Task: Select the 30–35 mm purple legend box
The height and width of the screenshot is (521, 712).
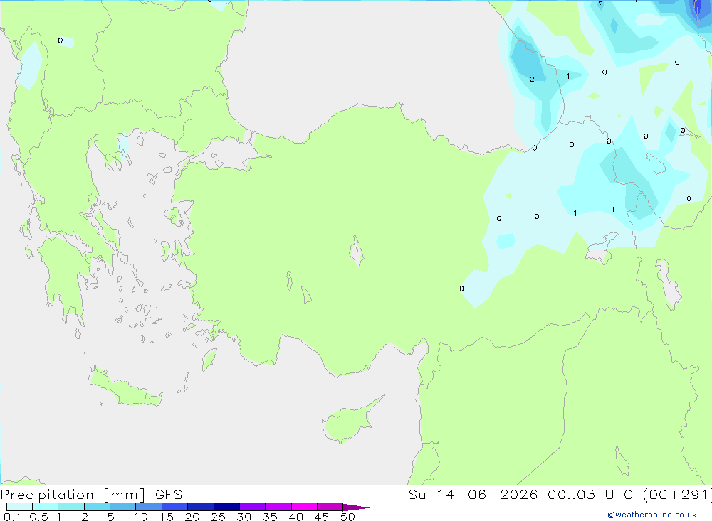Action: click(x=253, y=507)
